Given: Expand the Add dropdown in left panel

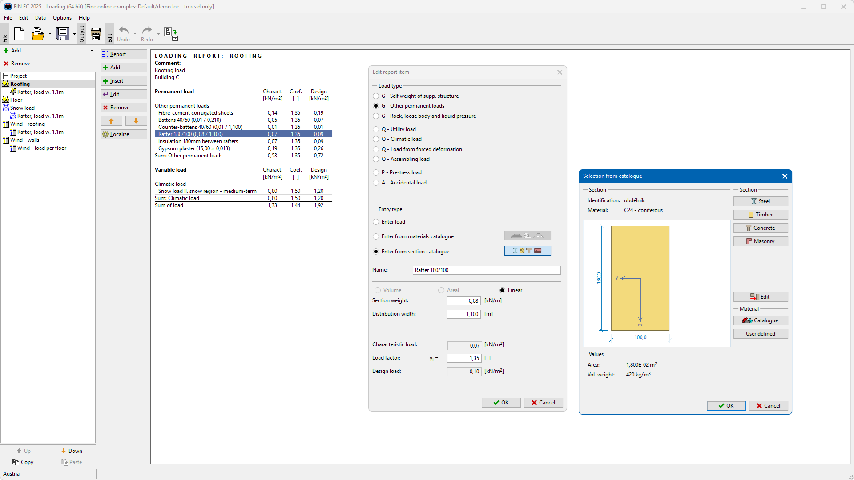Looking at the screenshot, I should pos(92,51).
